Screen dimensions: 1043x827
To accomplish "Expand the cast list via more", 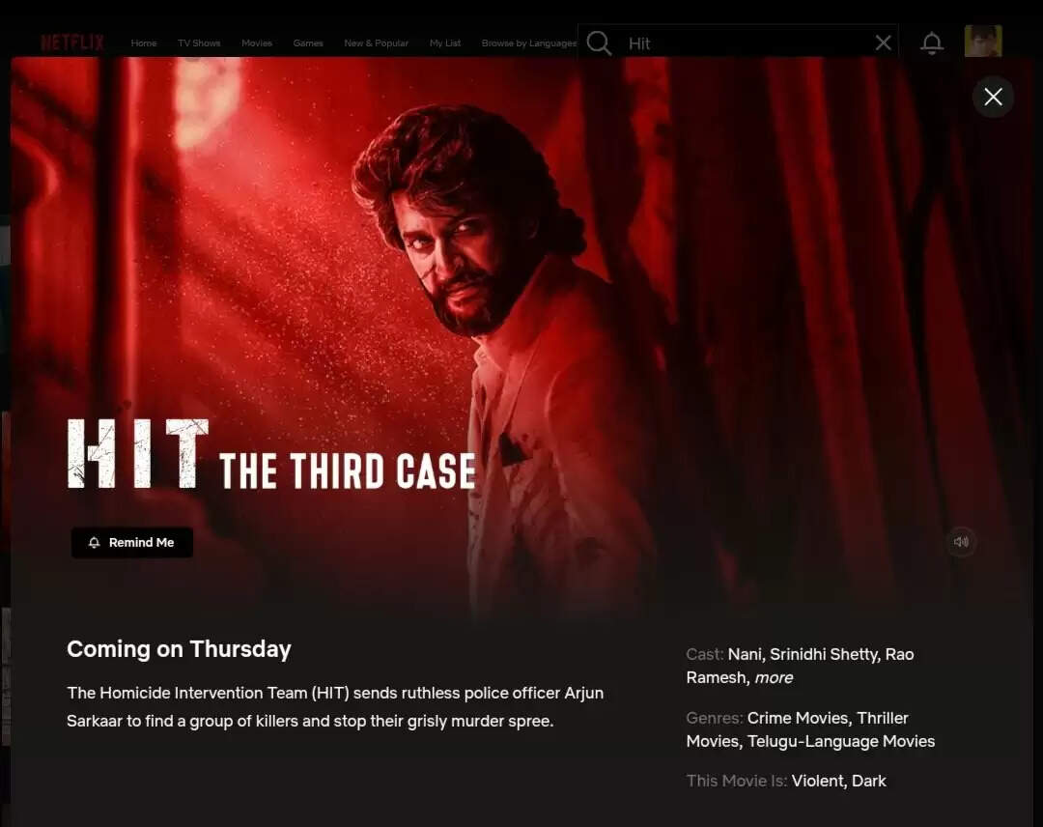I will (774, 677).
